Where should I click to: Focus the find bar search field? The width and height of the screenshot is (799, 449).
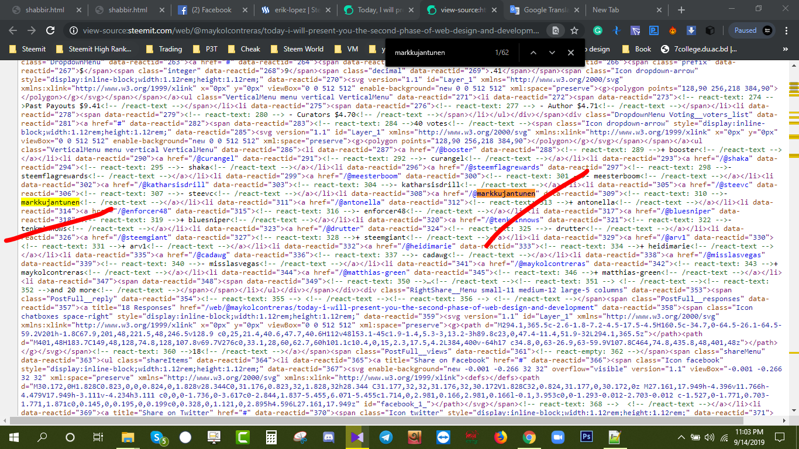(x=439, y=53)
